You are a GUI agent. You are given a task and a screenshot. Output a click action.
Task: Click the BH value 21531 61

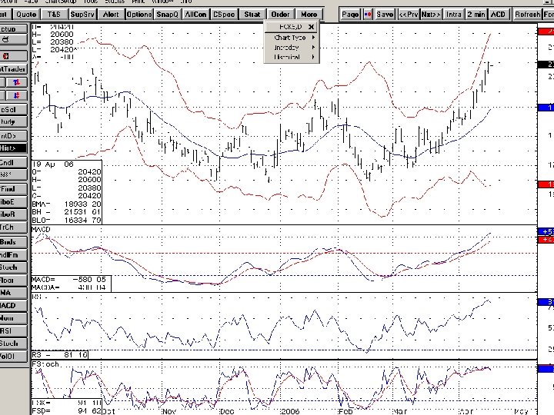pyautogui.click(x=82, y=212)
